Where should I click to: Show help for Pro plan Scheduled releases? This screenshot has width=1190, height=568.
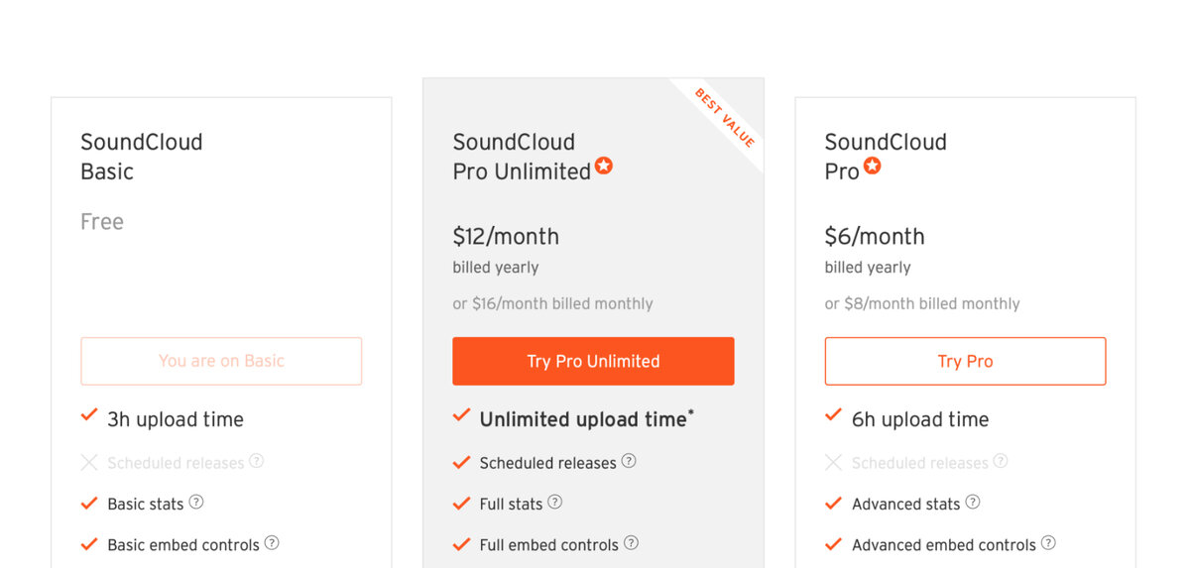[x=1001, y=462]
